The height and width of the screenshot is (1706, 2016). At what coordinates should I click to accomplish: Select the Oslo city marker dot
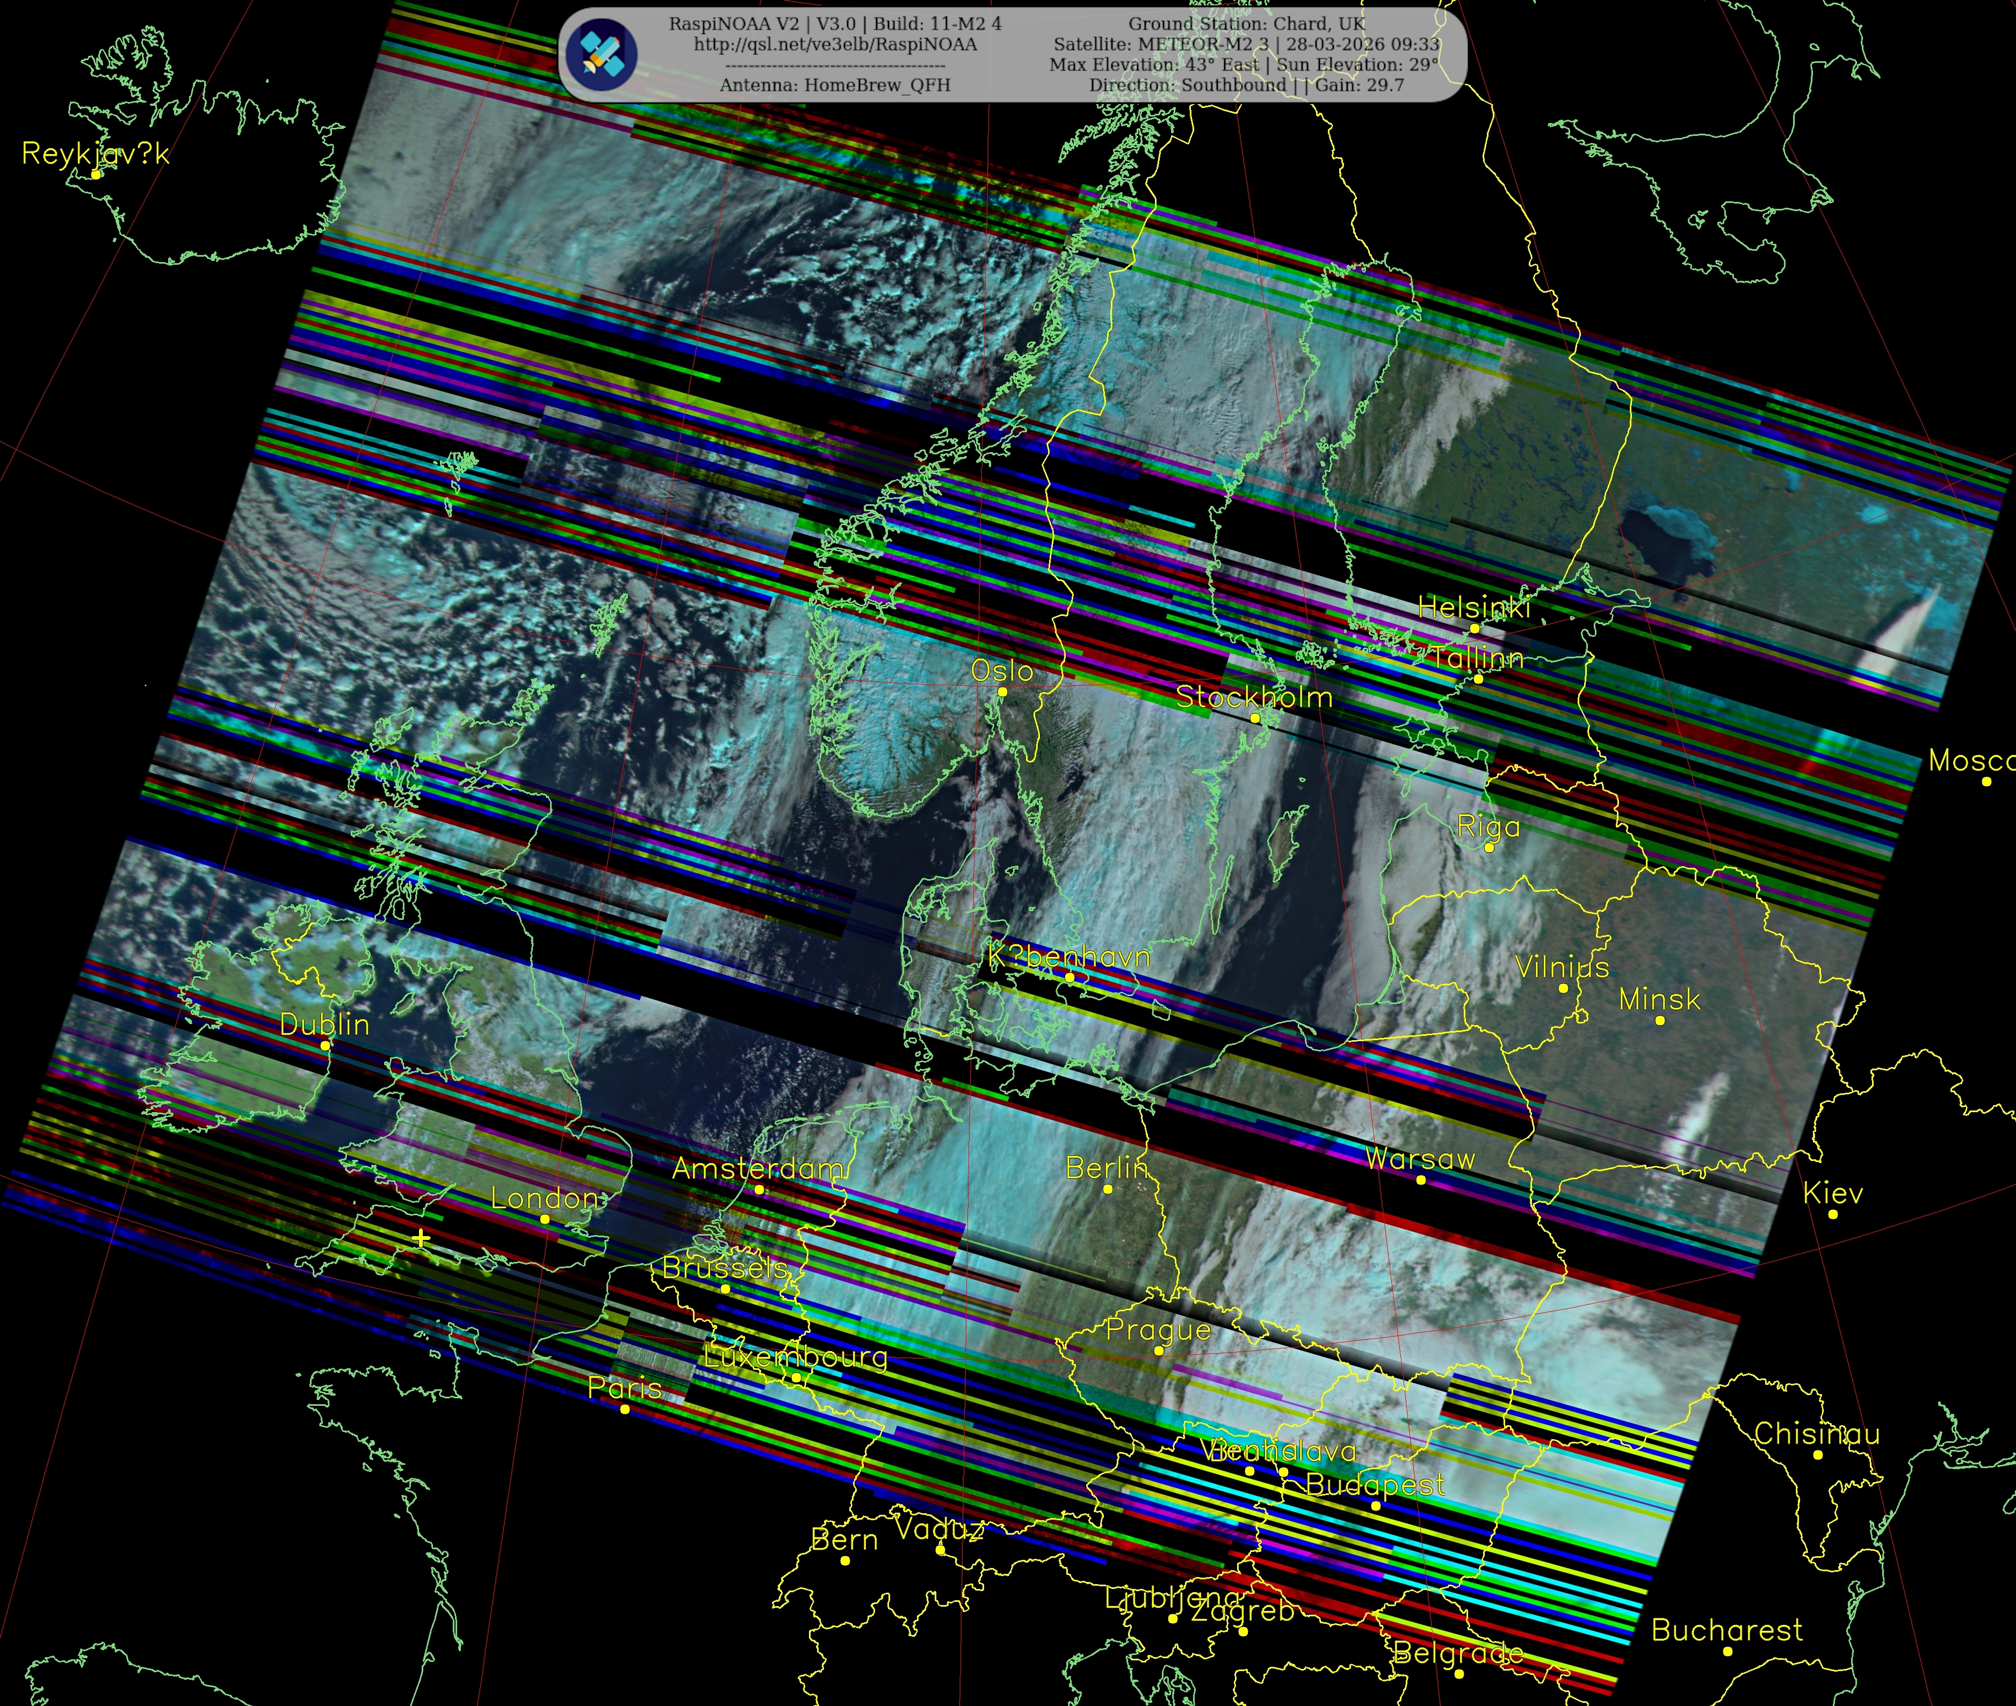click(x=1002, y=692)
